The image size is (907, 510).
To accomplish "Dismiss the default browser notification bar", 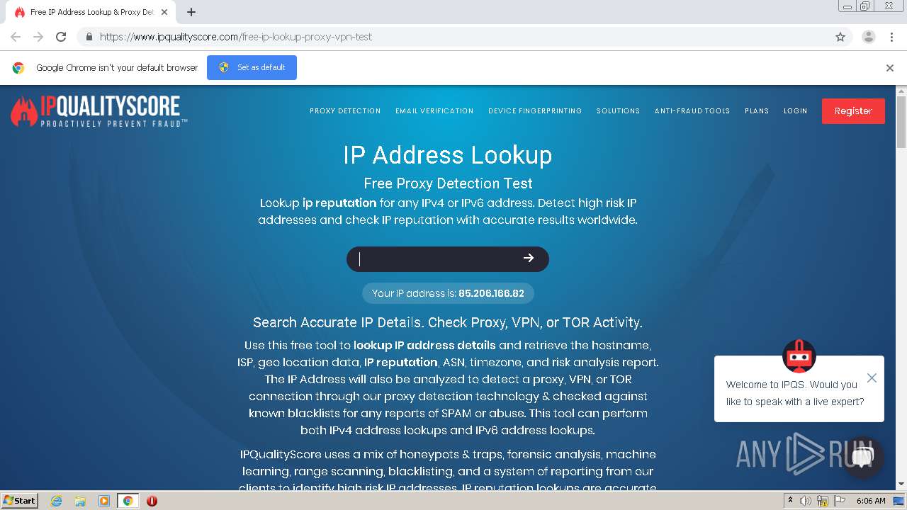I will (x=890, y=68).
